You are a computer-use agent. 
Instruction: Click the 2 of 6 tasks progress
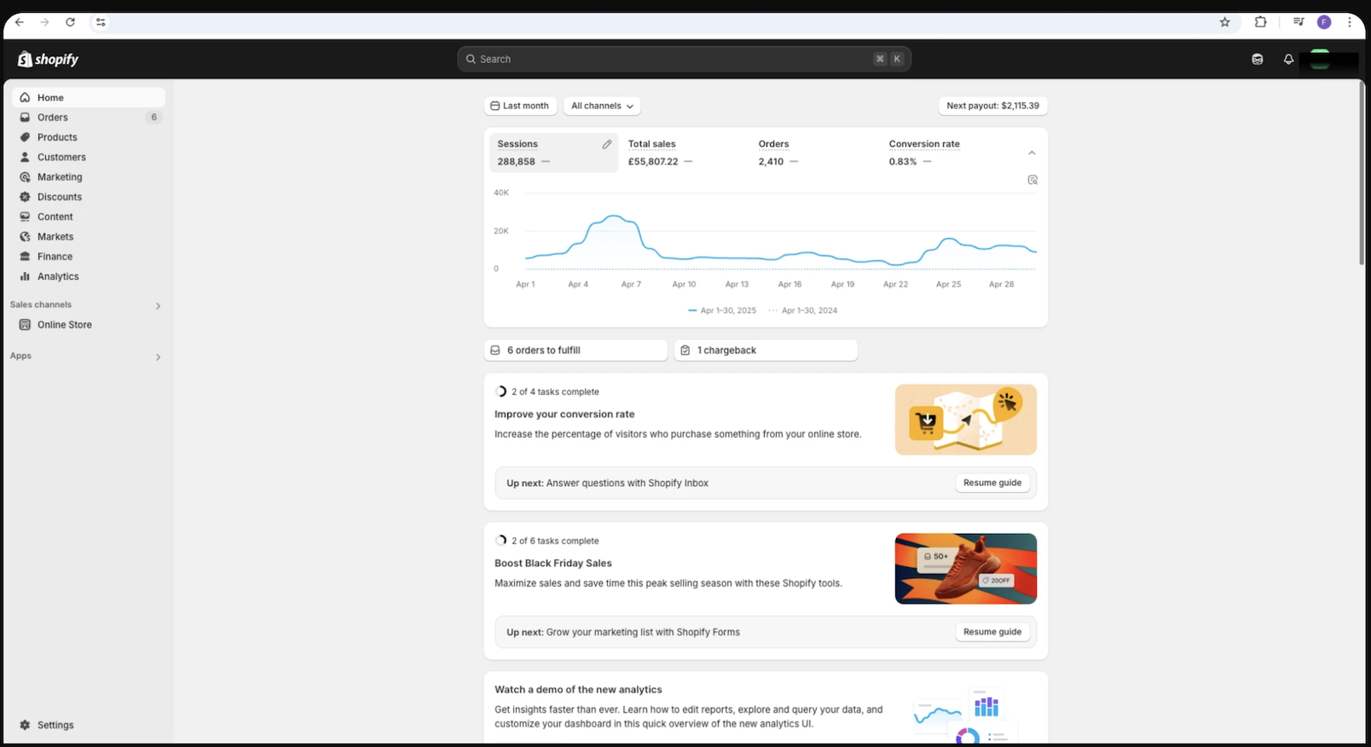[547, 541]
